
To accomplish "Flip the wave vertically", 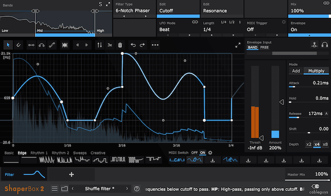I will (x=99, y=45).
